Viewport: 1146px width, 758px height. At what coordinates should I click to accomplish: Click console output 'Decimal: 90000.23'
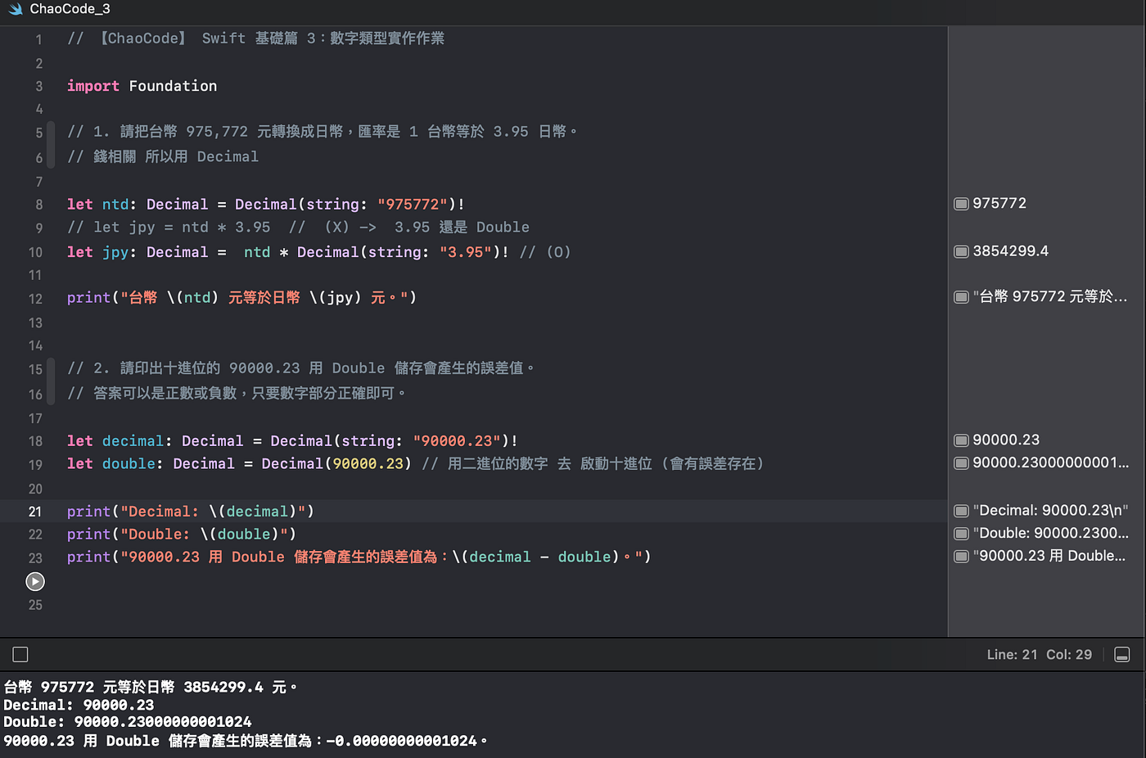[79, 705]
